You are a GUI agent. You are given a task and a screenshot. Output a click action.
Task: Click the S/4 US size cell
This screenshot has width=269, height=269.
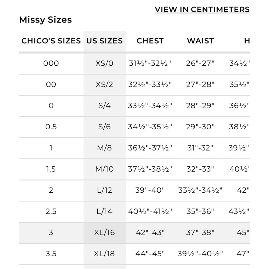(104, 105)
